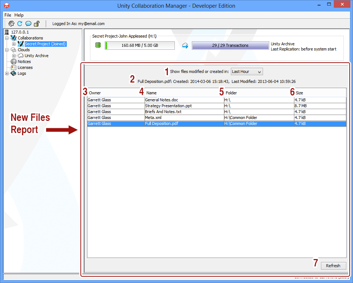Click the 8.7 MB size cell
The width and height of the screenshot is (353, 283).
point(320,106)
